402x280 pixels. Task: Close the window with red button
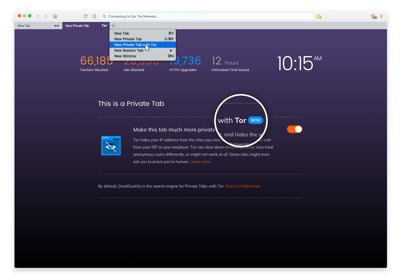tap(19, 16)
